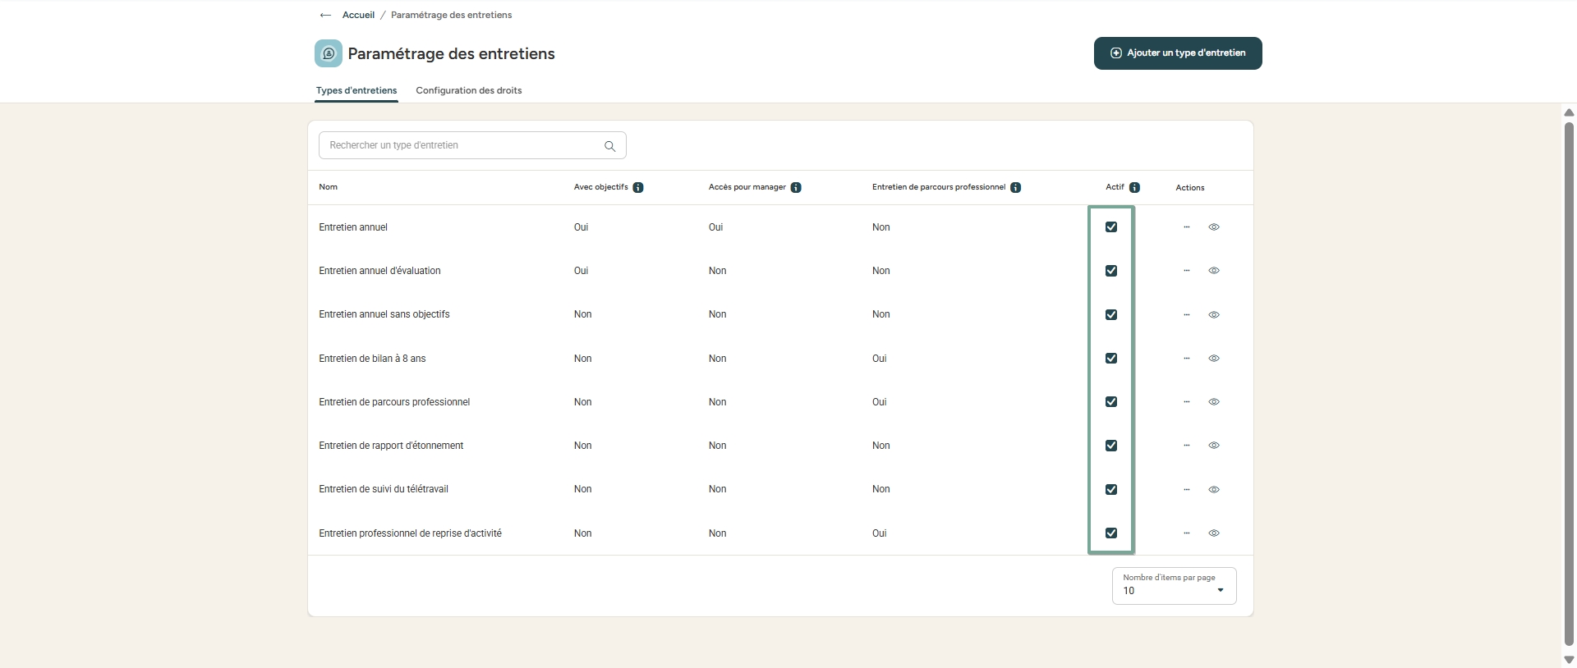Open eye icon for Entretien de suivi du télétravail
The image size is (1577, 668).
click(1214, 490)
